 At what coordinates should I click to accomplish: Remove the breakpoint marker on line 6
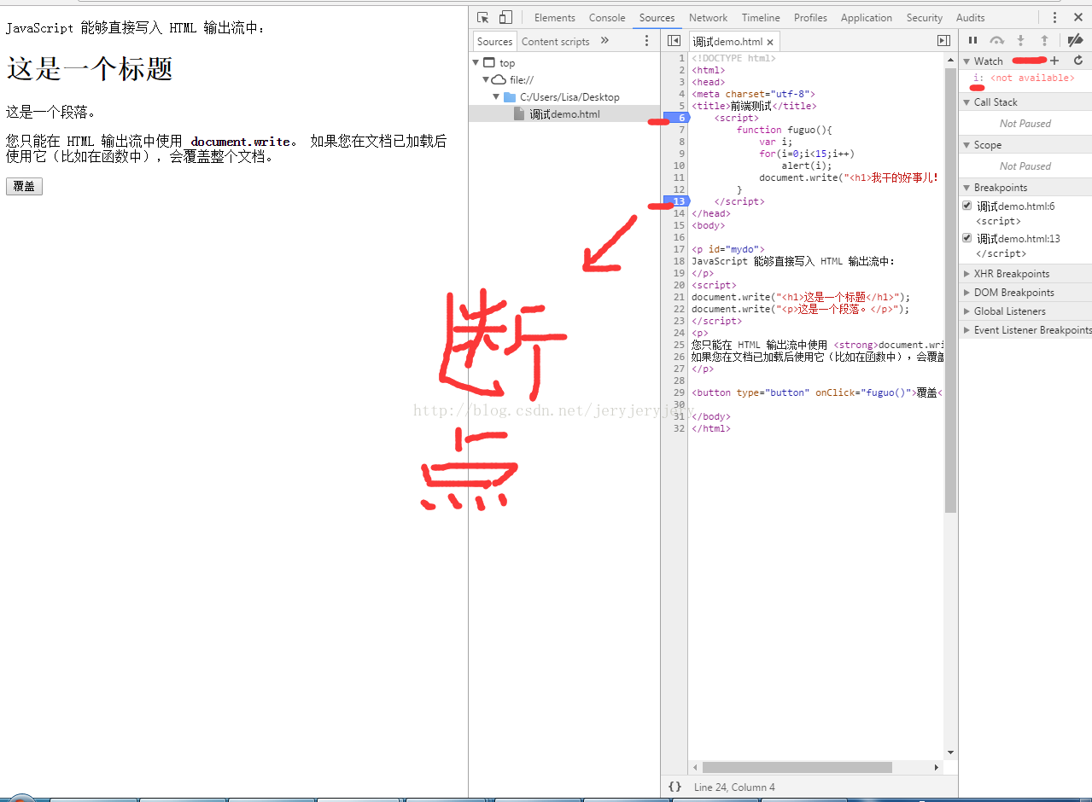[676, 118]
